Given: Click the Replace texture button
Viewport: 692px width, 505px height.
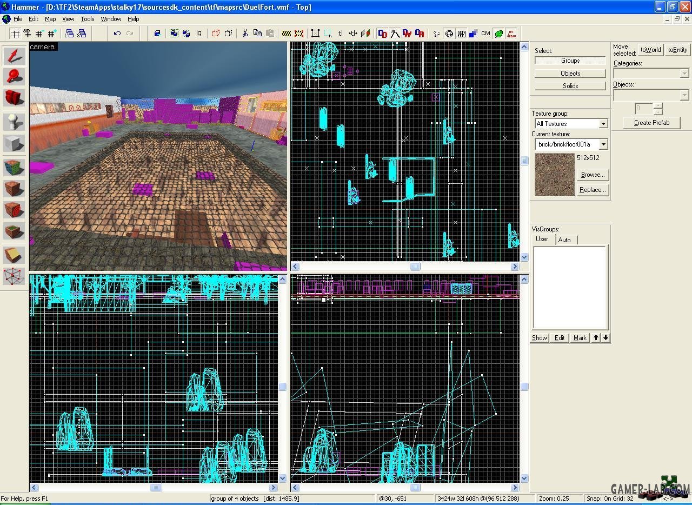Looking at the screenshot, I should coord(593,190).
